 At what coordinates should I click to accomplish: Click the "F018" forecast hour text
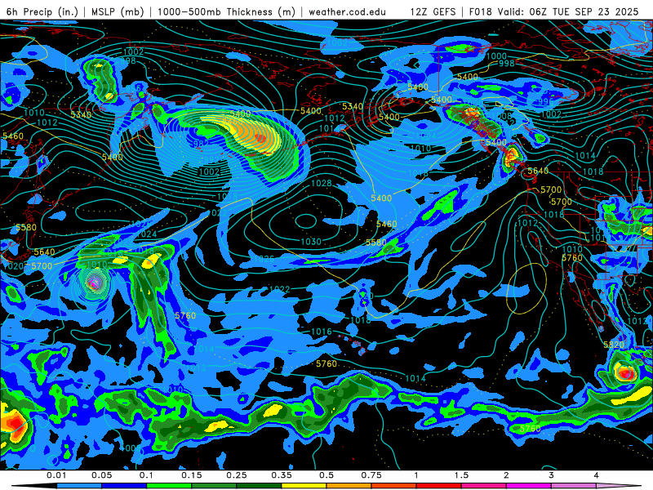(x=480, y=11)
